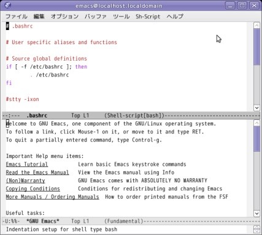Click 'To quit a partially entered command' line
Screen dimensions: 262x235
coord(84,140)
